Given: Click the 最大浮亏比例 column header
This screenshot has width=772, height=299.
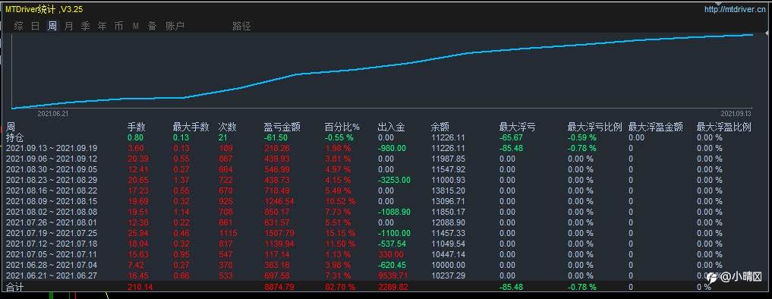Looking at the screenshot, I should [595, 127].
